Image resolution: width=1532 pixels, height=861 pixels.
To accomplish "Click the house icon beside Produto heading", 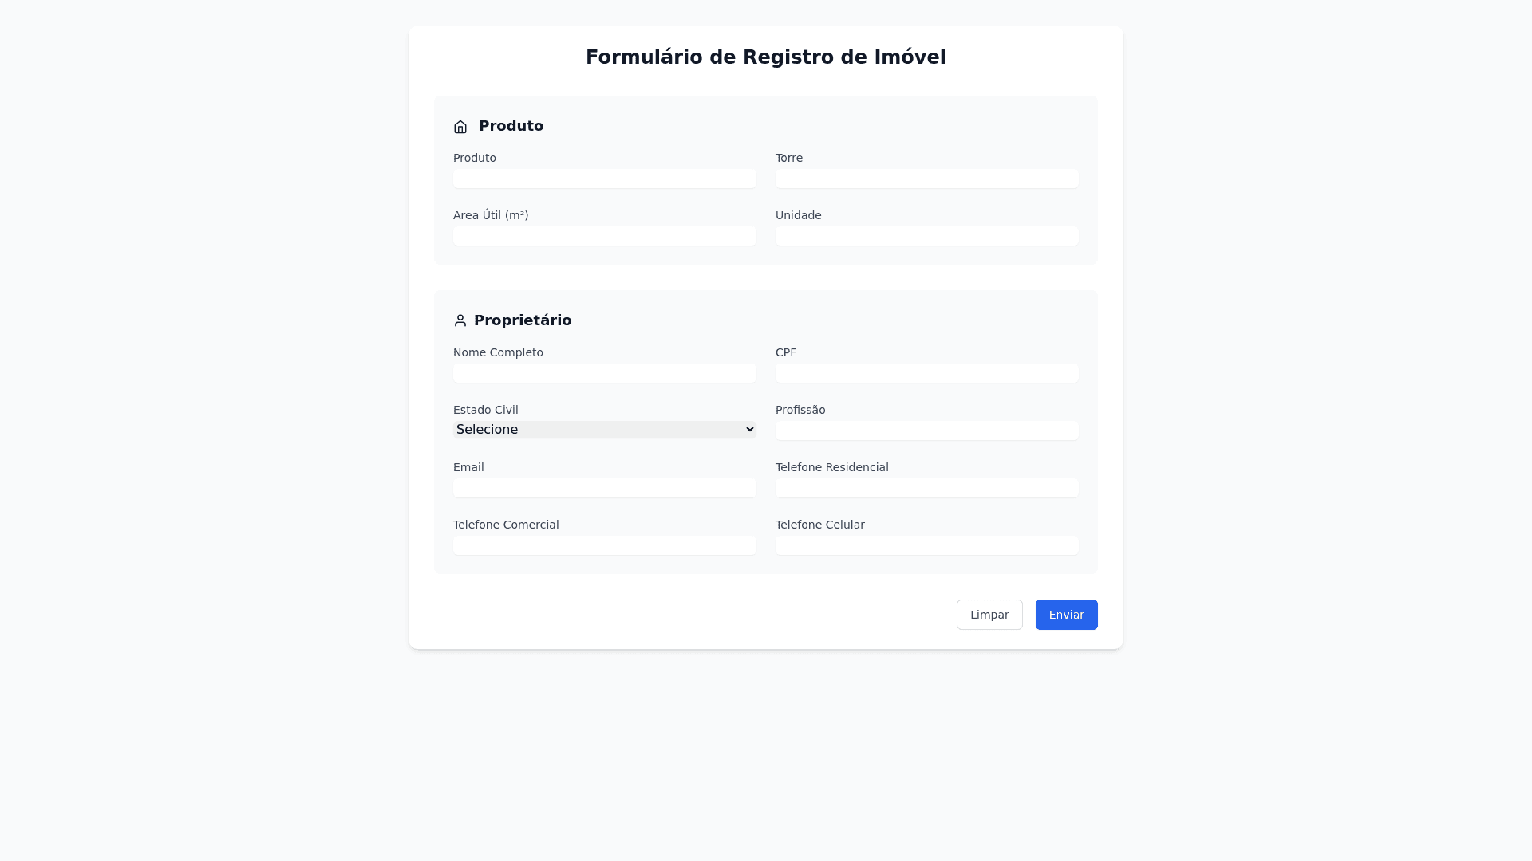I will (460, 127).
